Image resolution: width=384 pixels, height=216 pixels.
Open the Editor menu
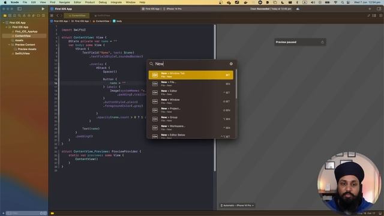(x=77, y=2)
